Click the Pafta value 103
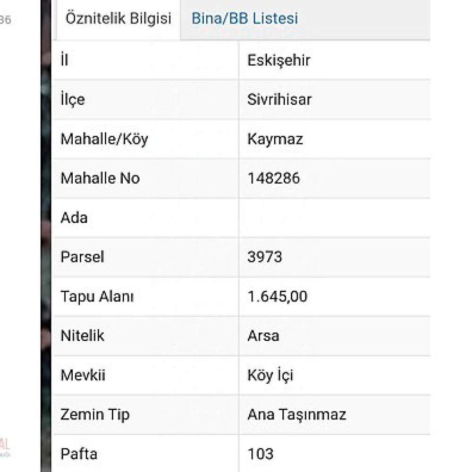 tap(261, 454)
